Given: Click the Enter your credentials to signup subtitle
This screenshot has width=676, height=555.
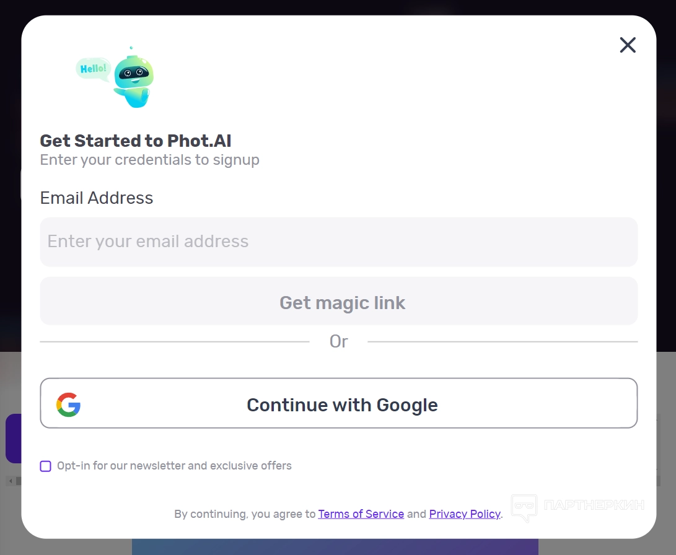Looking at the screenshot, I should click(149, 160).
